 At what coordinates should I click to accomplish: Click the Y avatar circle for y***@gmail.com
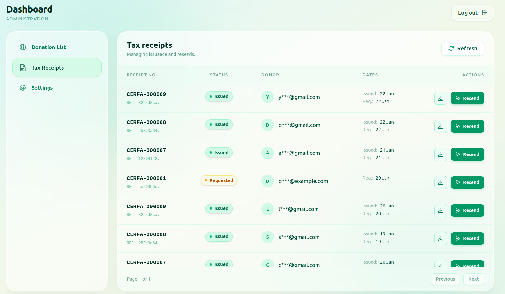267,97
